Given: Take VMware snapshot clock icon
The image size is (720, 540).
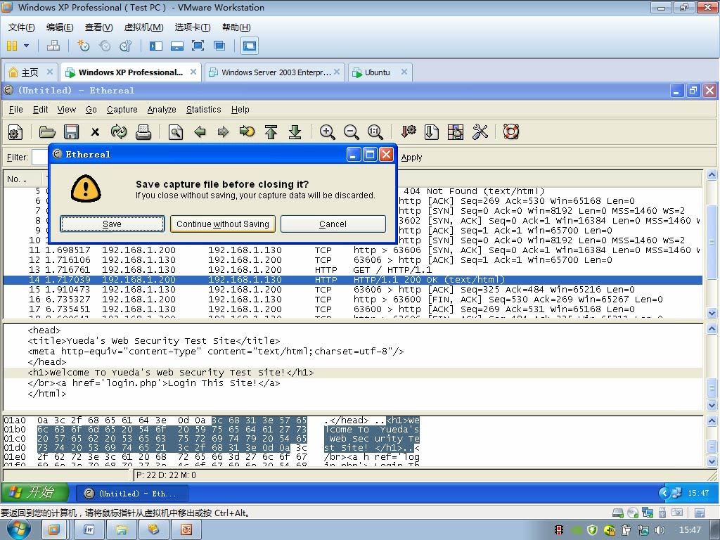Looking at the screenshot, I should pos(83,46).
